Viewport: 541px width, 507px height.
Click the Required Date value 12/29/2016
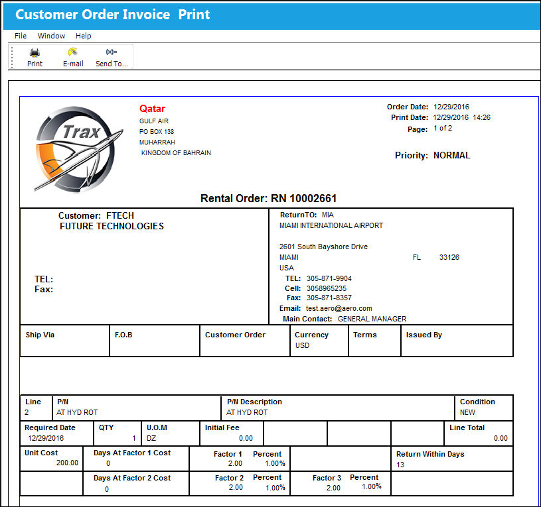click(46, 438)
